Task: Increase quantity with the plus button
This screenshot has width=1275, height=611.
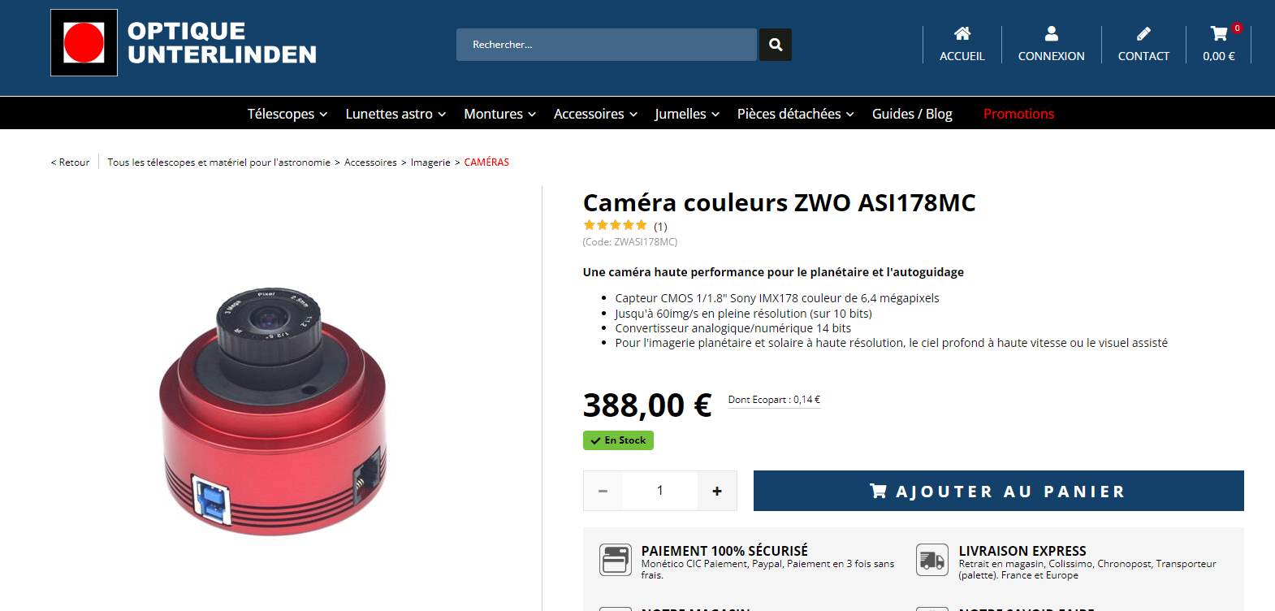Action: pyautogui.click(x=717, y=491)
